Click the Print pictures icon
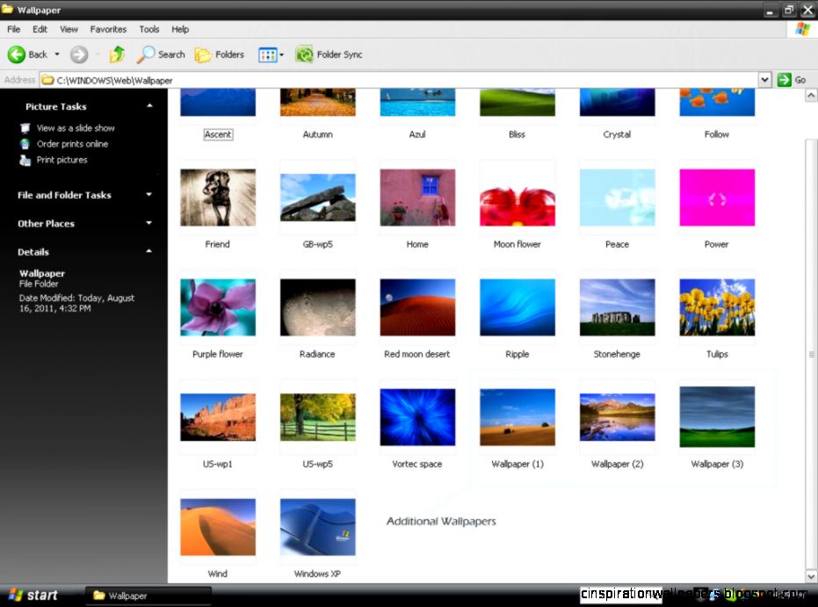The height and width of the screenshot is (607, 818). pyautogui.click(x=26, y=160)
